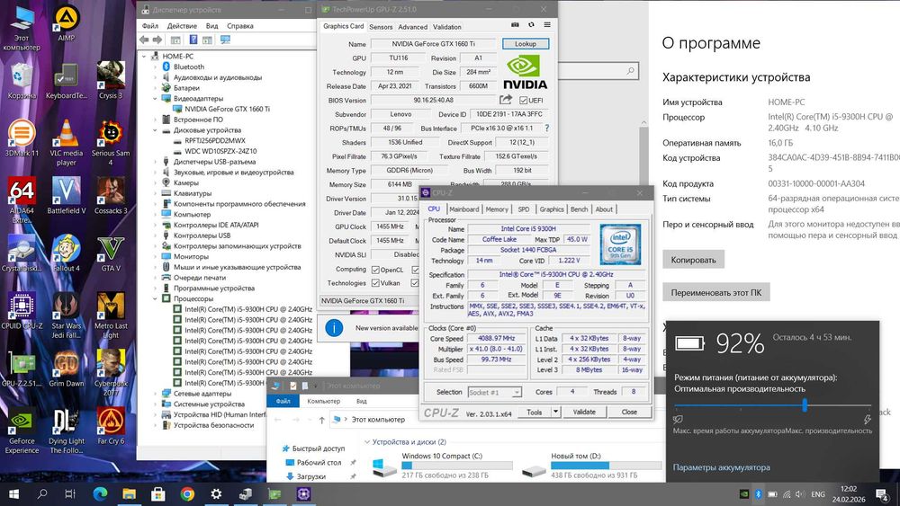Expand the Bluetooth device category

point(155,67)
